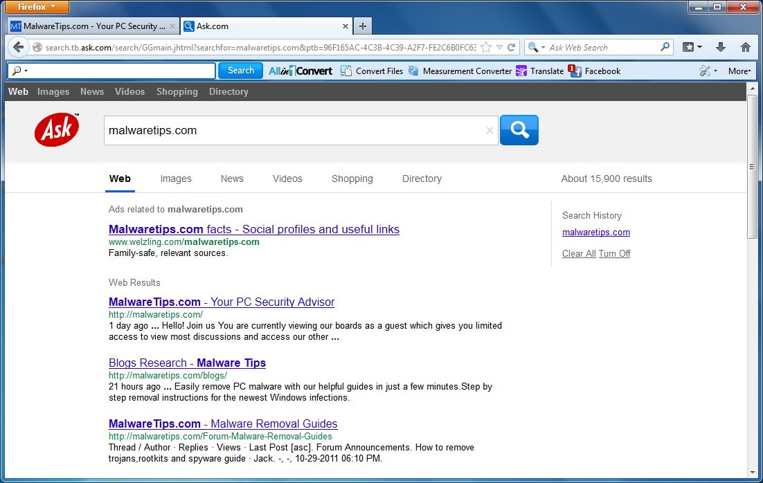Open MalwareTips.com Your PC Security Advisor result
This screenshot has height=483, width=763.
[x=222, y=302]
